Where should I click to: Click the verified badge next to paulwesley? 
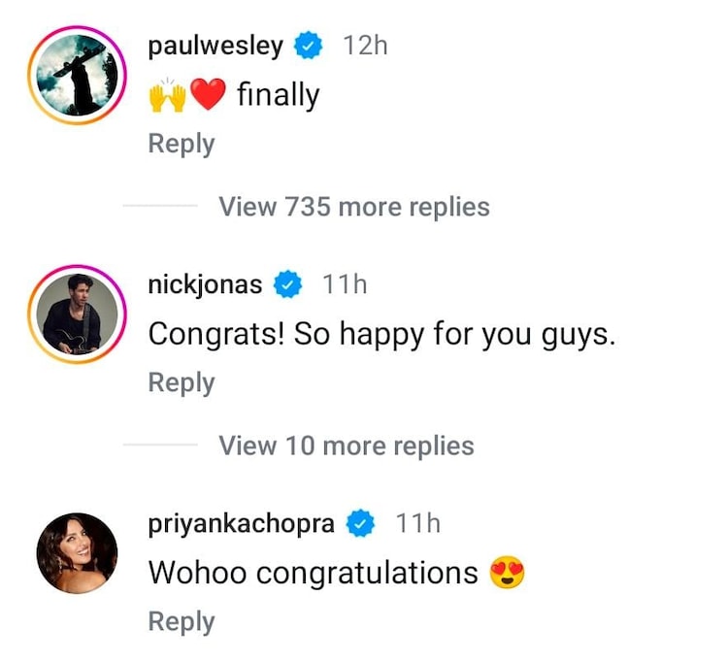[x=310, y=46]
